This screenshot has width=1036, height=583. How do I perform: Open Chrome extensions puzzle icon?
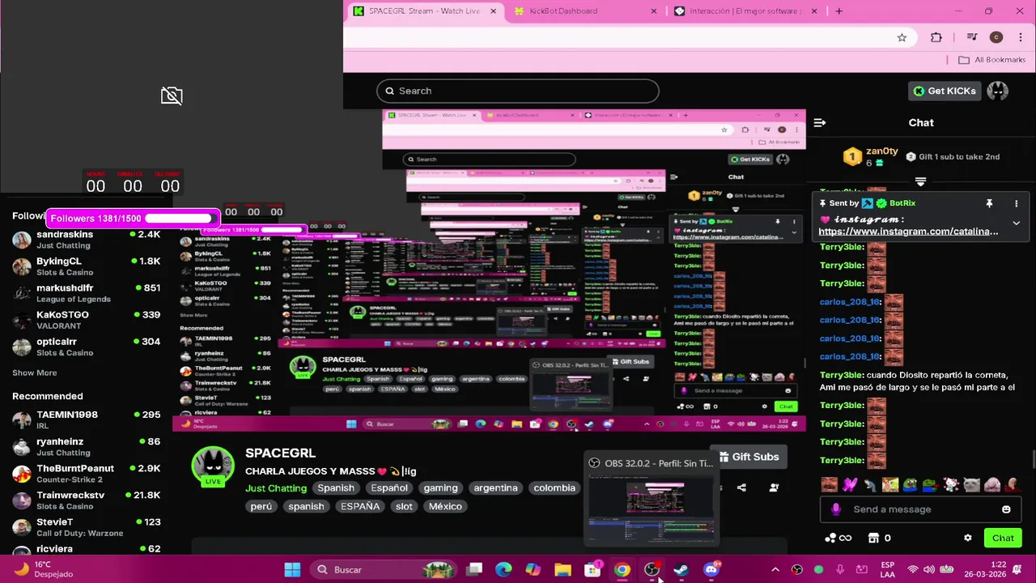pyautogui.click(x=936, y=37)
